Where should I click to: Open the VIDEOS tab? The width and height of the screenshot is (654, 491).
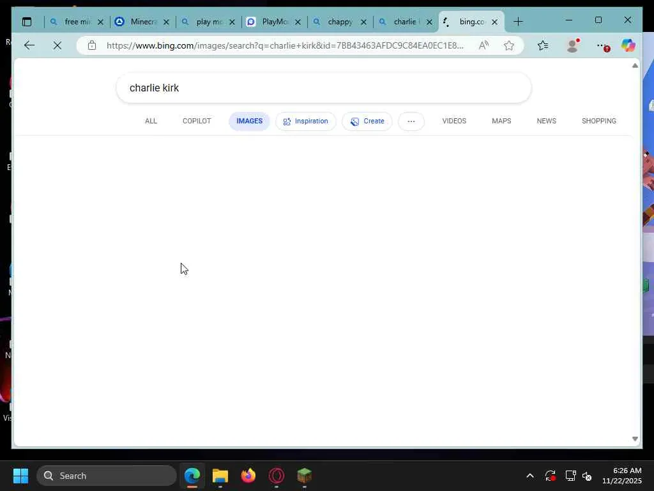coord(454,121)
